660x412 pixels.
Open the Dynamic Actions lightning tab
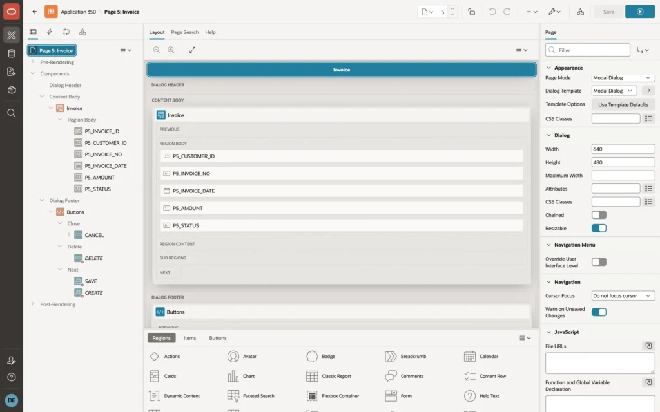pos(49,32)
